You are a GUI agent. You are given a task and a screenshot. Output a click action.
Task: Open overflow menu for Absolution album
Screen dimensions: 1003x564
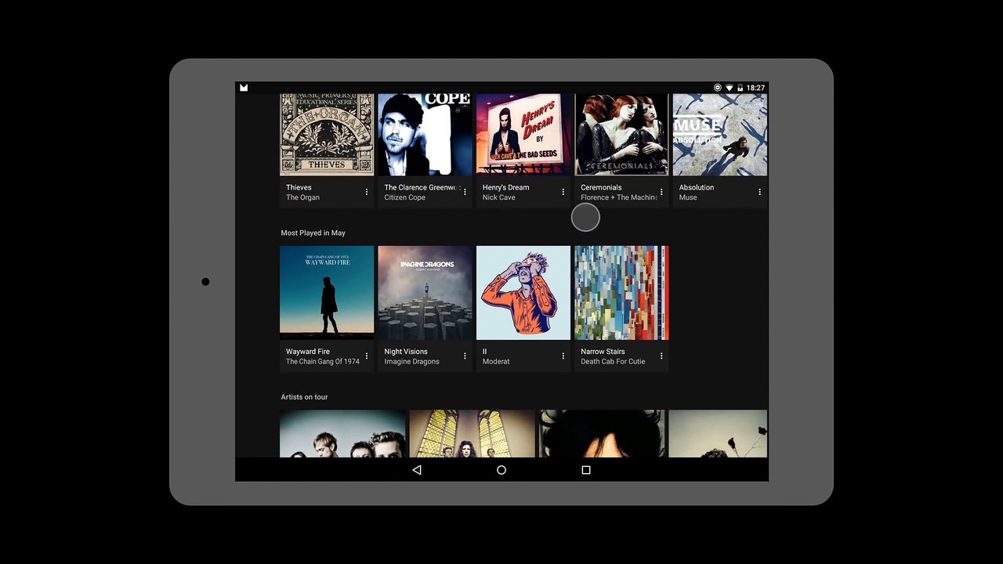tap(759, 192)
